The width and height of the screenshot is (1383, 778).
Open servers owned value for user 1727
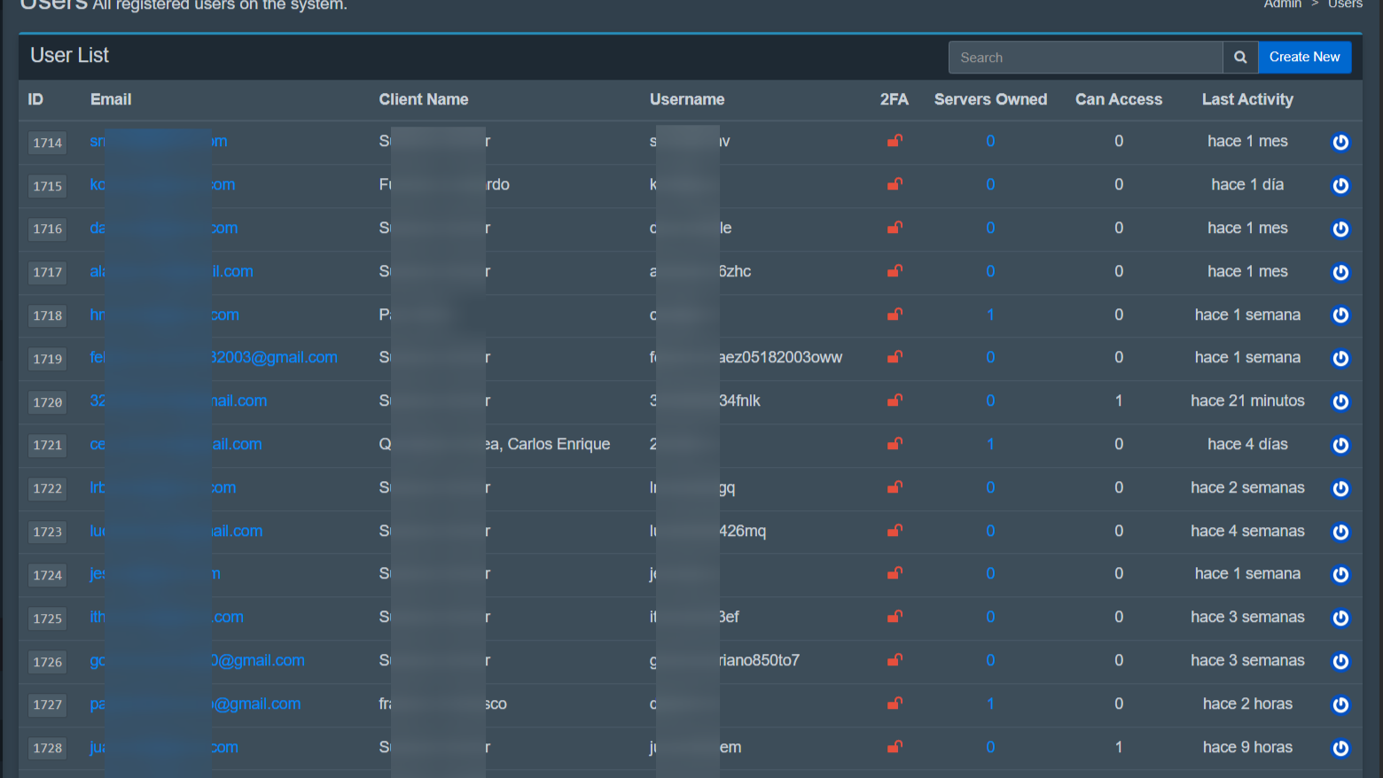tap(990, 704)
